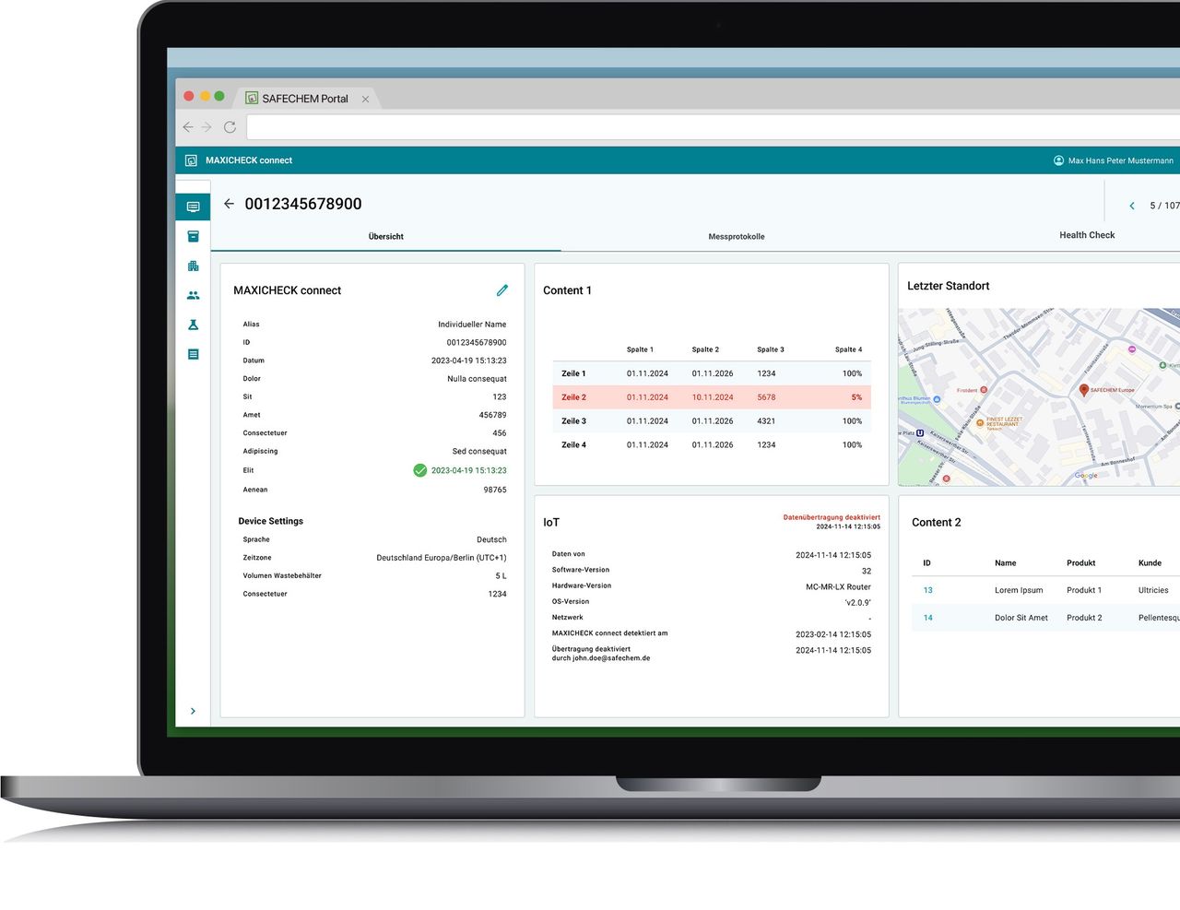Open ID link 13 in Content 2

tap(927, 590)
